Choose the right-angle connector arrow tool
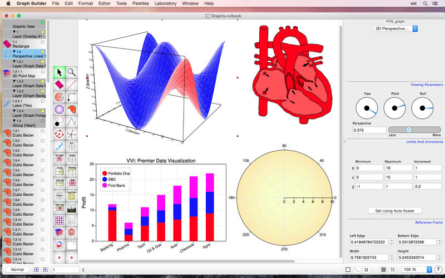The height and width of the screenshot is (278, 445). (72, 97)
